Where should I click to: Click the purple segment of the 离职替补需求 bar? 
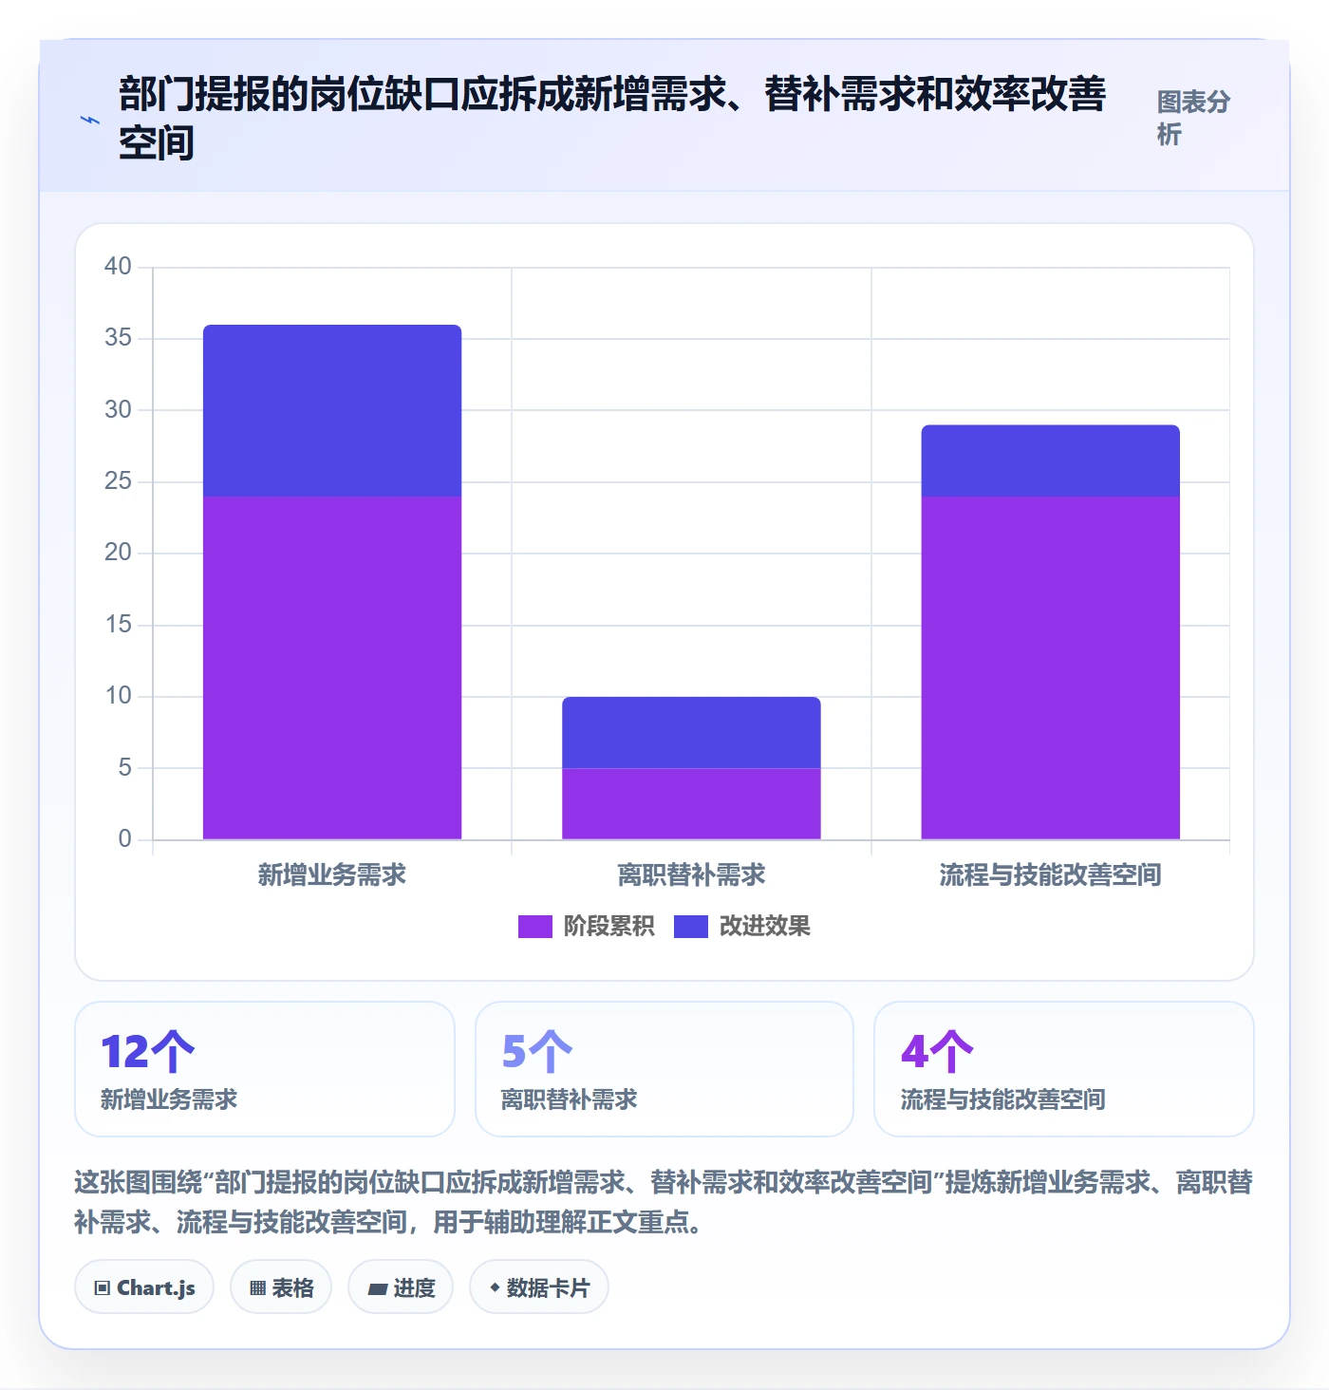691,803
